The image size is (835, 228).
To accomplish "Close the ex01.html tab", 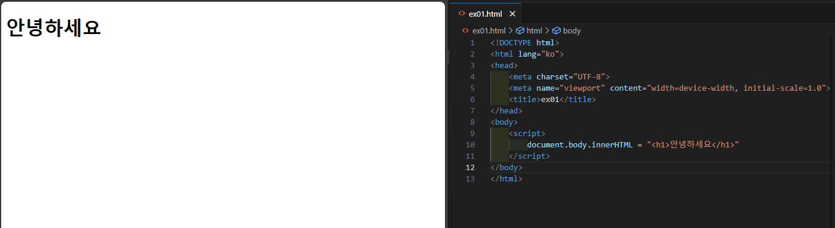I will (512, 14).
